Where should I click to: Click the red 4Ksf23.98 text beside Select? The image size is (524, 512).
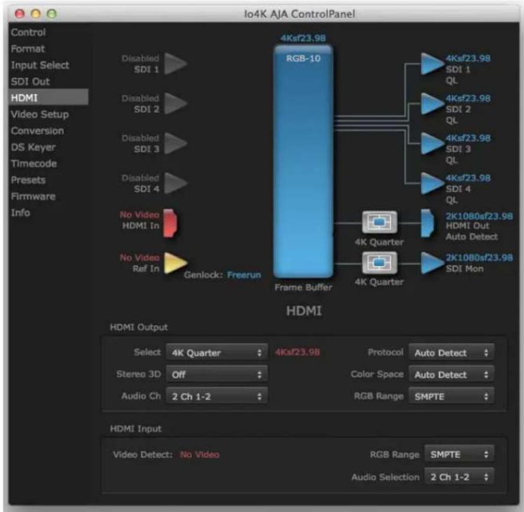click(297, 352)
